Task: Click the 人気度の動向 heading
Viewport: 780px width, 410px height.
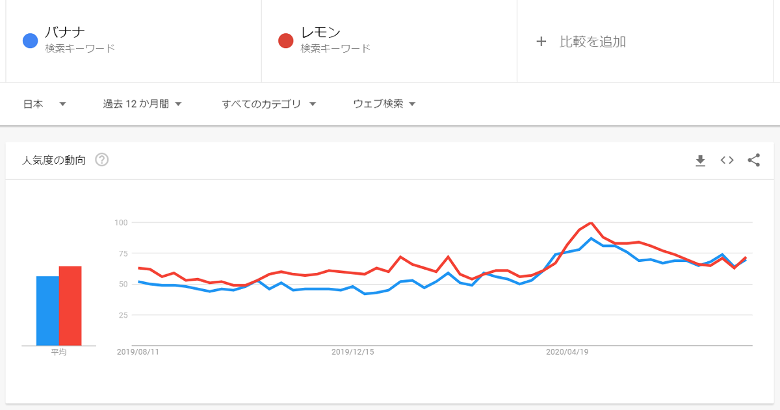Action: [x=54, y=160]
